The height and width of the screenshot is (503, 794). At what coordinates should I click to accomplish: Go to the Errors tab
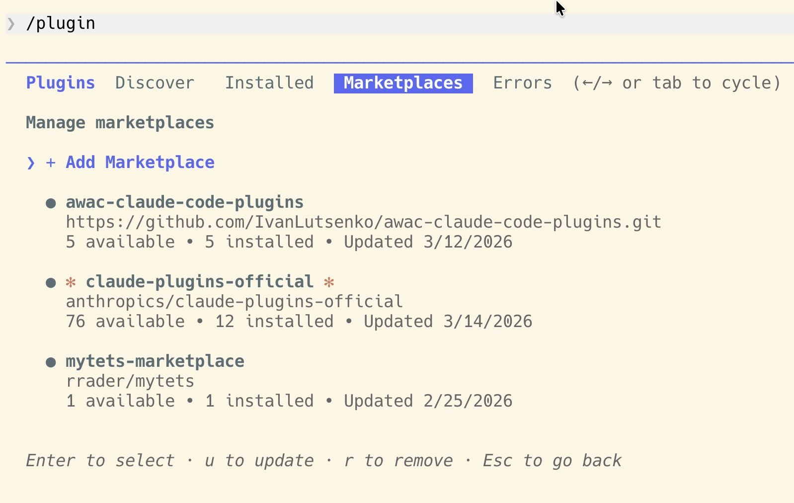coord(522,83)
